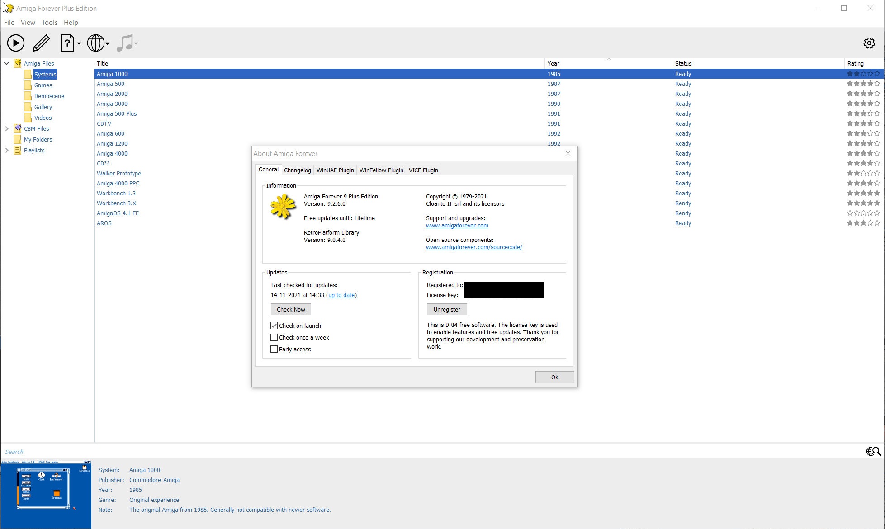This screenshot has width=885, height=529.
Task: Switch to the WinFellow Plugin tab
Action: pyautogui.click(x=381, y=170)
